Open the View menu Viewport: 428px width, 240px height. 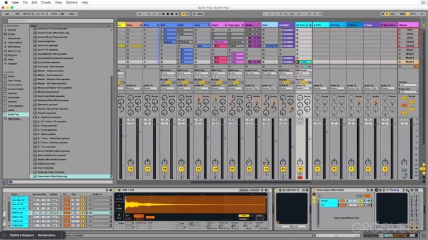tap(58, 3)
